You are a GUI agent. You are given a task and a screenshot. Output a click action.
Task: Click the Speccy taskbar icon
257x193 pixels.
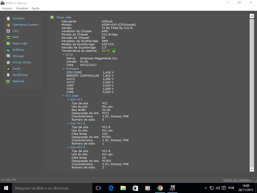click(x=172, y=188)
